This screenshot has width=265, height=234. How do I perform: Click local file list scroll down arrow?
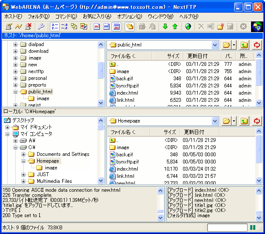pyautogui.click(x=259, y=180)
